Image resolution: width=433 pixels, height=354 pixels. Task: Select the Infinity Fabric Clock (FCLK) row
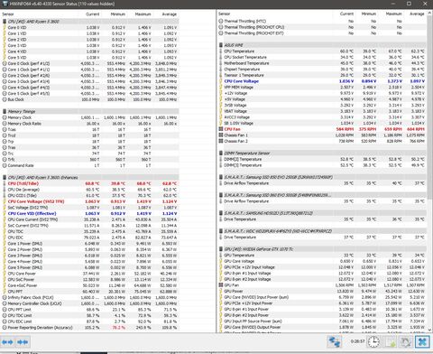[x=90, y=297]
